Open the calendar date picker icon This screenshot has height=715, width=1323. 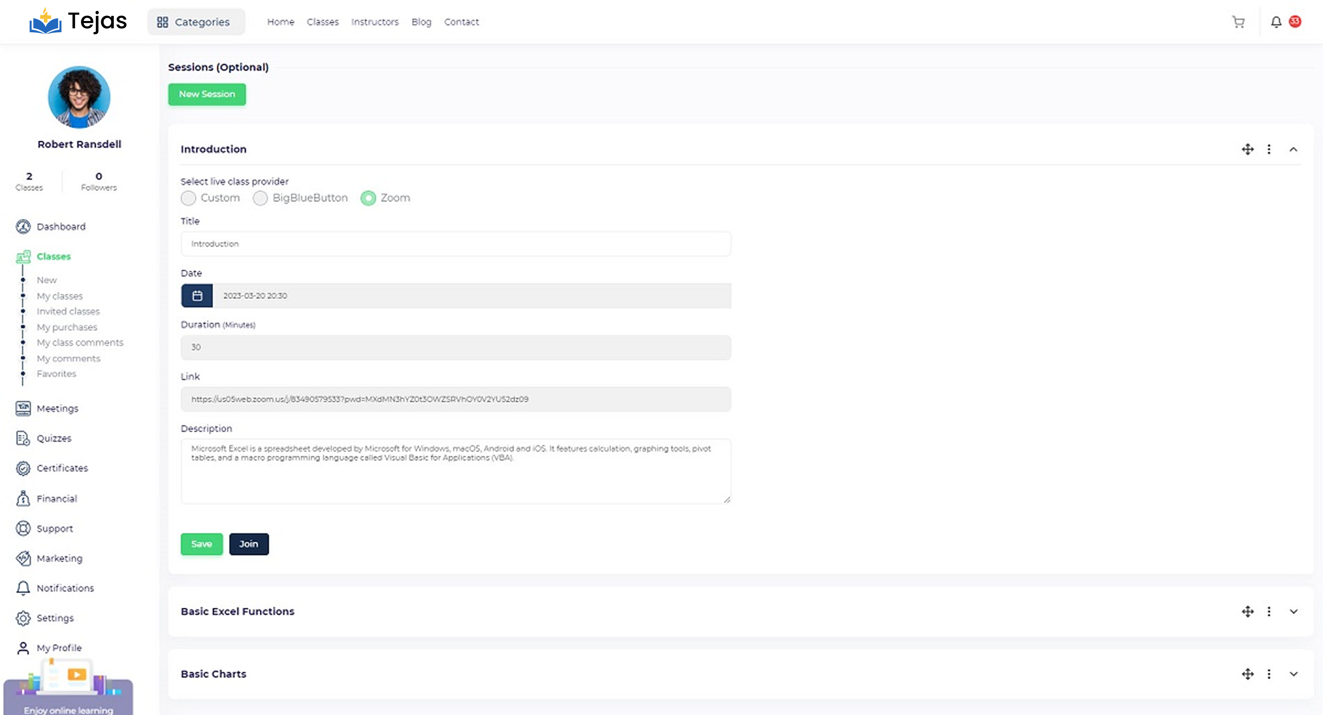click(x=197, y=296)
